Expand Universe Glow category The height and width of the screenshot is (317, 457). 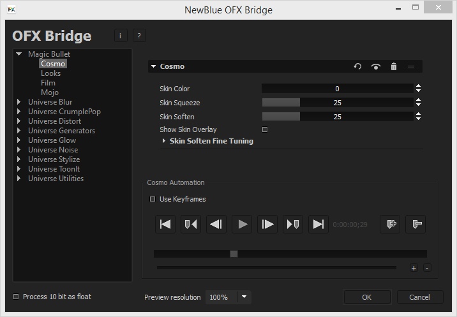click(19, 140)
